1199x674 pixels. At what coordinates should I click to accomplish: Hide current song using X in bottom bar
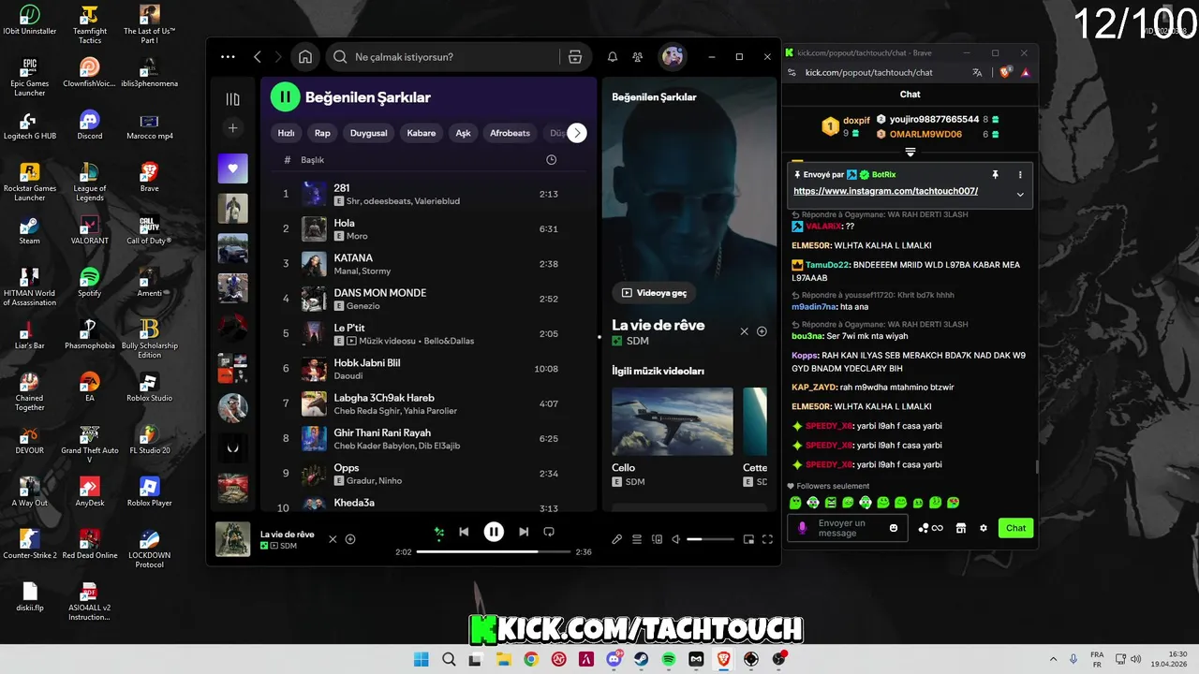coord(333,539)
